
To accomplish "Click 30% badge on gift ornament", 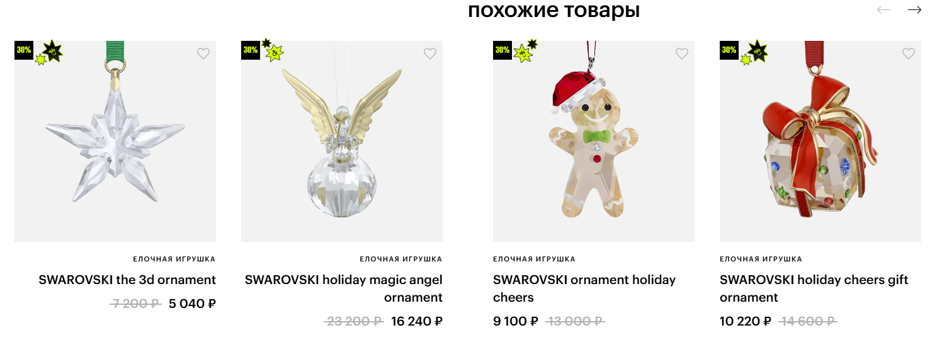I will (729, 50).
